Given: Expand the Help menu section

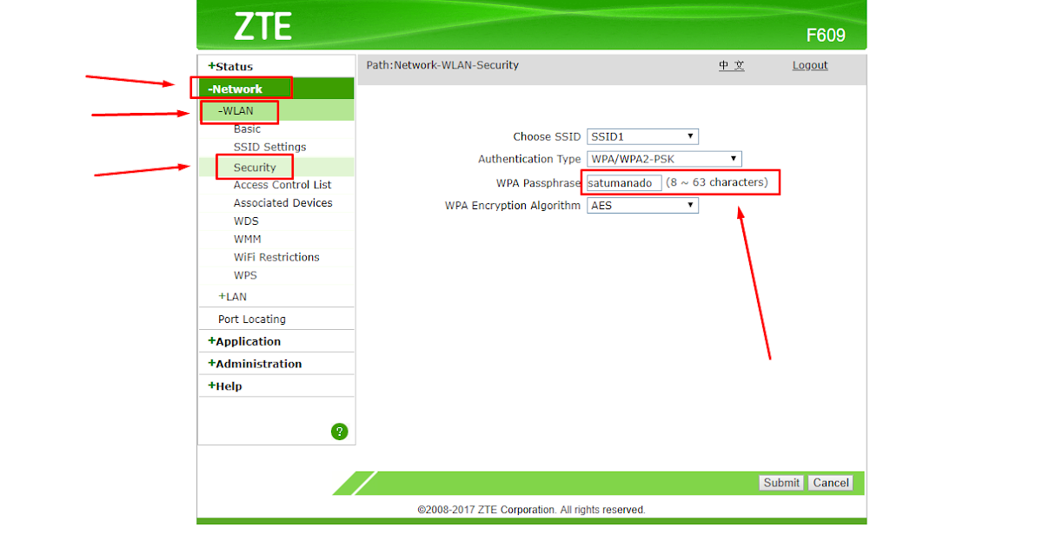Looking at the screenshot, I should 224,386.
